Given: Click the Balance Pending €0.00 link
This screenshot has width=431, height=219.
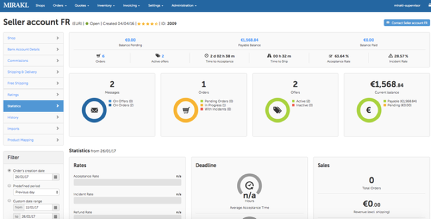Looking at the screenshot, I should click(130, 40).
